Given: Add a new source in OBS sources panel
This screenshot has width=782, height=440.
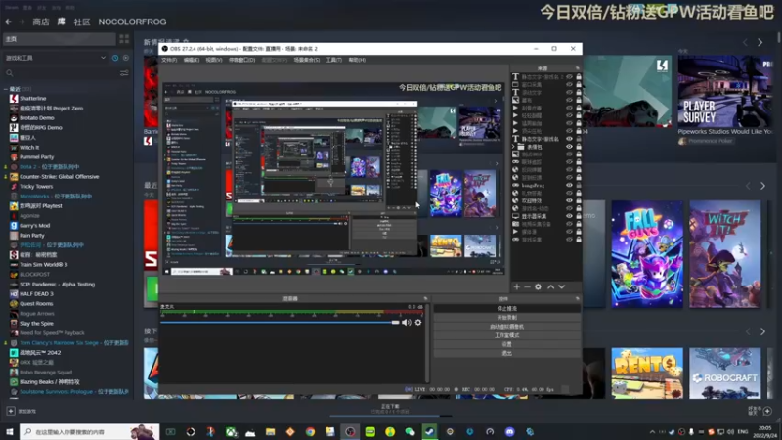Looking at the screenshot, I should pyautogui.click(x=517, y=286).
